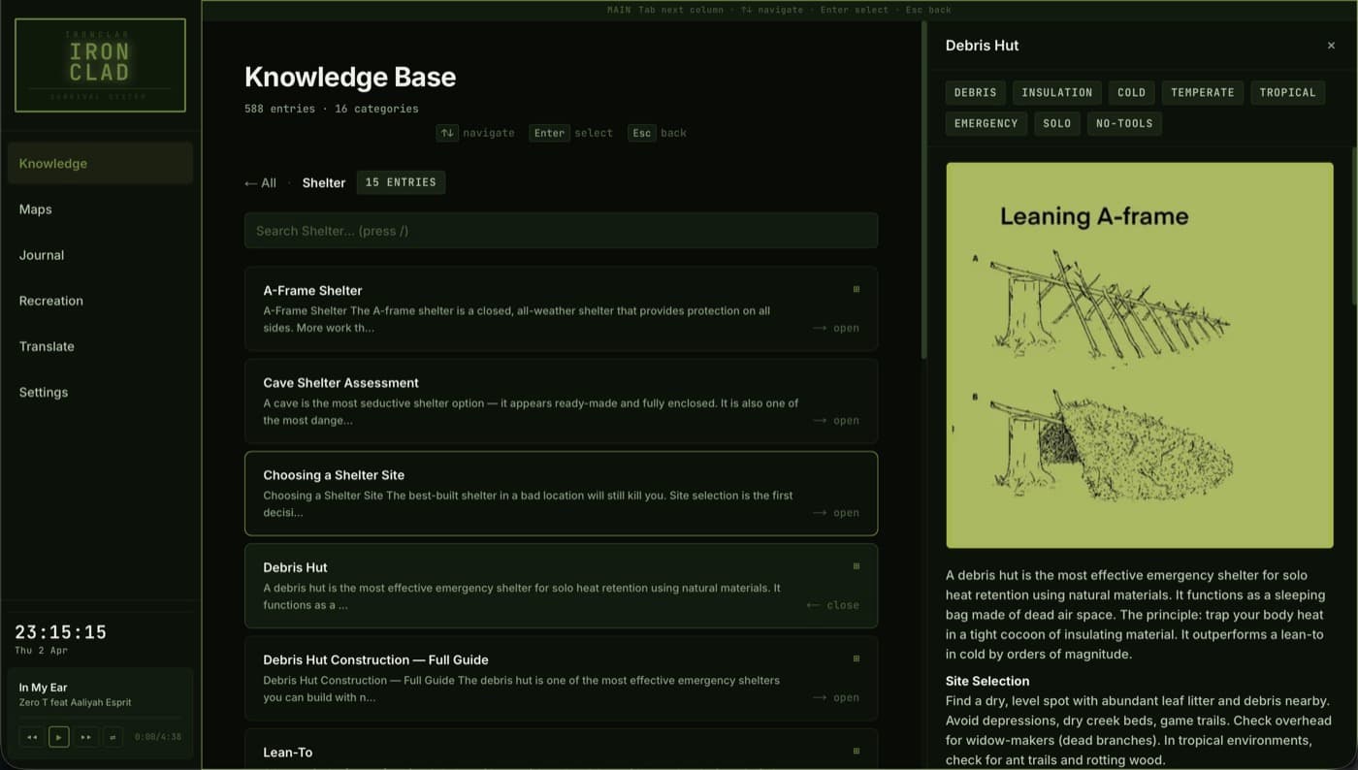The image size is (1358, 770).
Task: Close the Debris Hut detail panel
Action: point(1331,46)
